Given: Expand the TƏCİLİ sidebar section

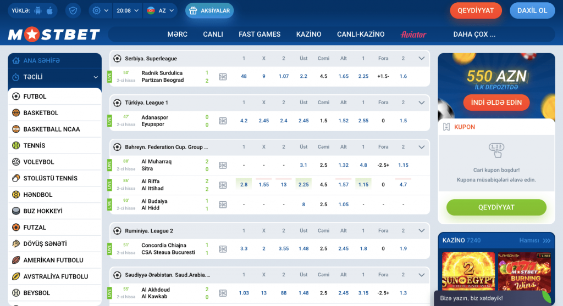Looking at the screenshot, I should [54, 77].
